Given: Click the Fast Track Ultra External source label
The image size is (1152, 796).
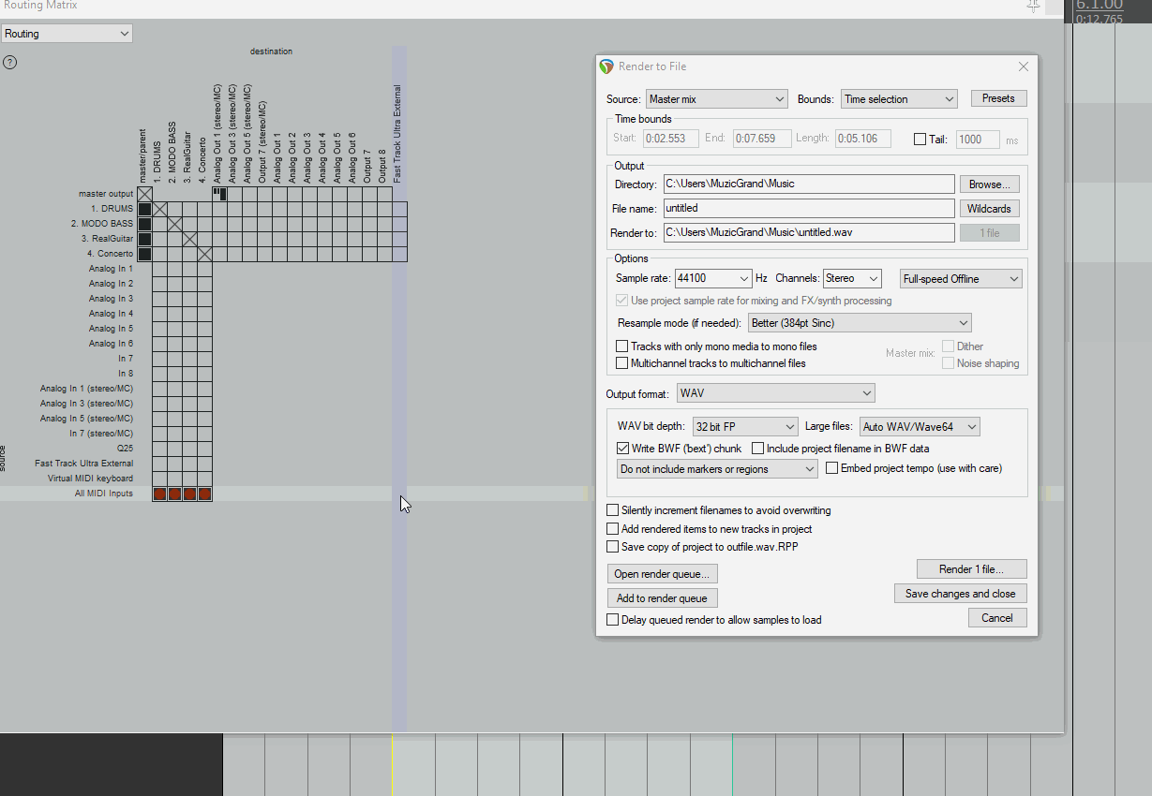Looking at the screenshot, I should coord(84,464).
